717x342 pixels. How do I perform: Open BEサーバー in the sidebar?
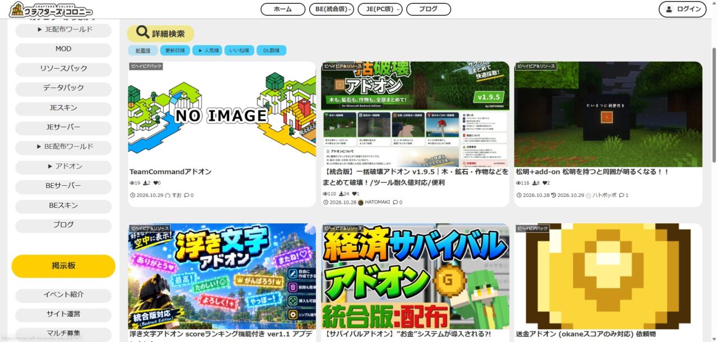(63, 186)
